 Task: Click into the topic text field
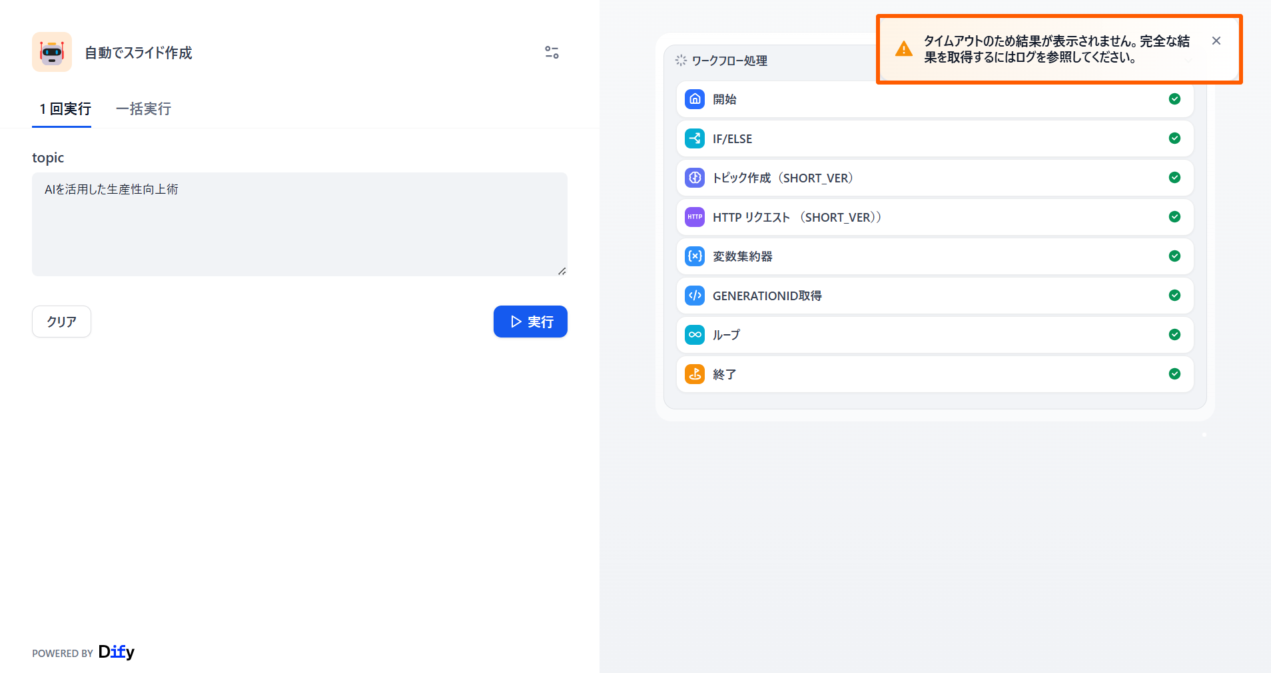299,224
